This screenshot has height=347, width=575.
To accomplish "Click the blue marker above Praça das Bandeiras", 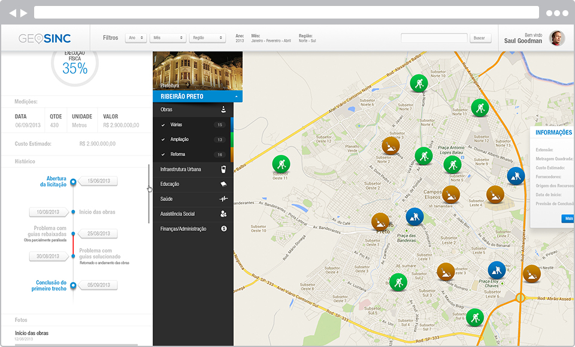I will 414,217.
